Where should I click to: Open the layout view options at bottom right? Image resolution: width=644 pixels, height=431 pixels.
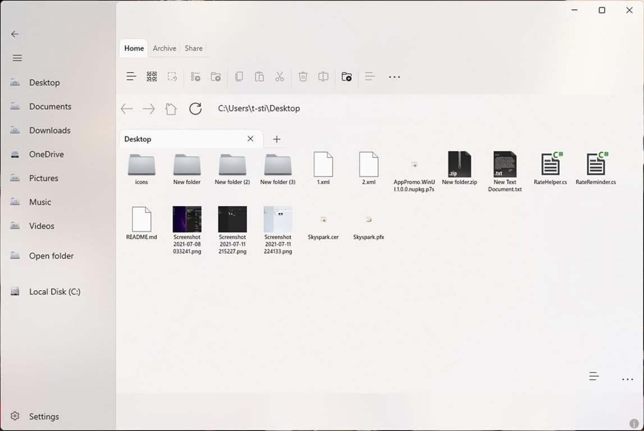point(594,376)
